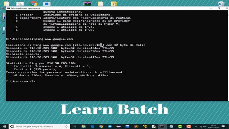Click the "Persi = 1 (25% persi)," line

(x=35, y=69)
